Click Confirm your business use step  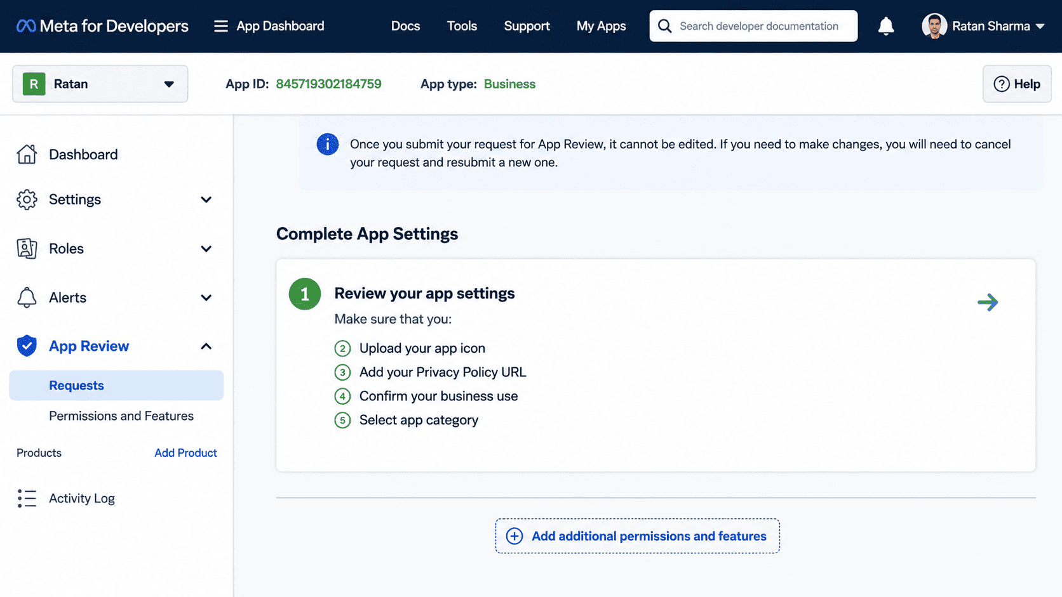pyautogui.click(x=438, y=396)
